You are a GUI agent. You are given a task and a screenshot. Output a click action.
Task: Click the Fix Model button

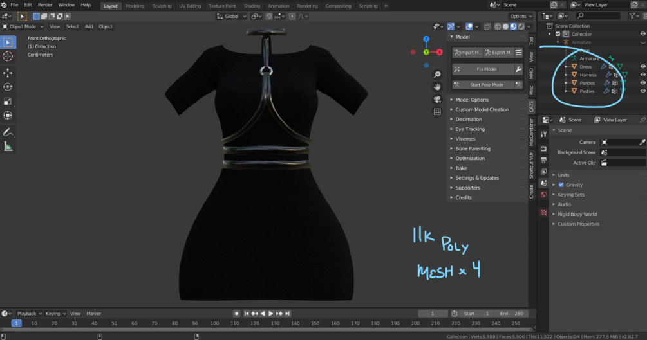click(x=483, y=69)
